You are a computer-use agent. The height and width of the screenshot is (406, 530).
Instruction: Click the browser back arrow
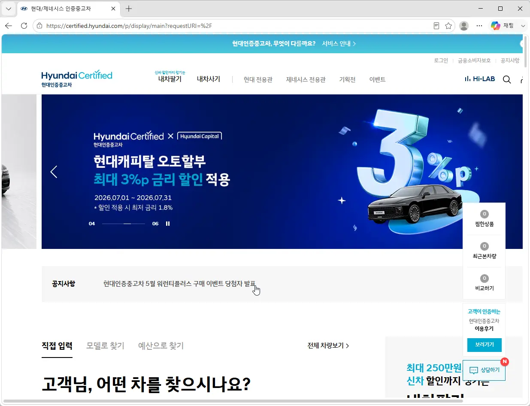[9, 26]
